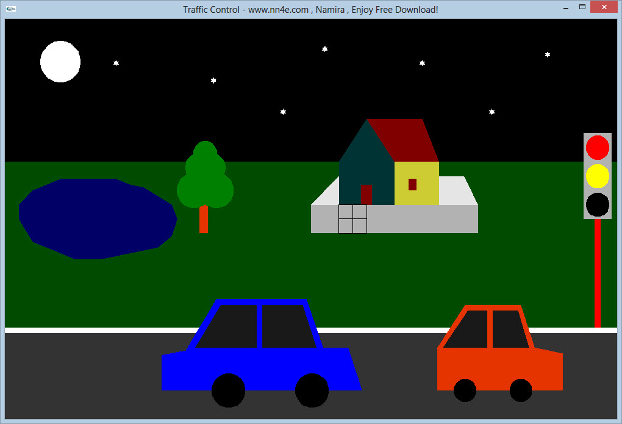This screenshot has height=424, width=622.
Task: Click the orange car body
Action: click(499, 367)
